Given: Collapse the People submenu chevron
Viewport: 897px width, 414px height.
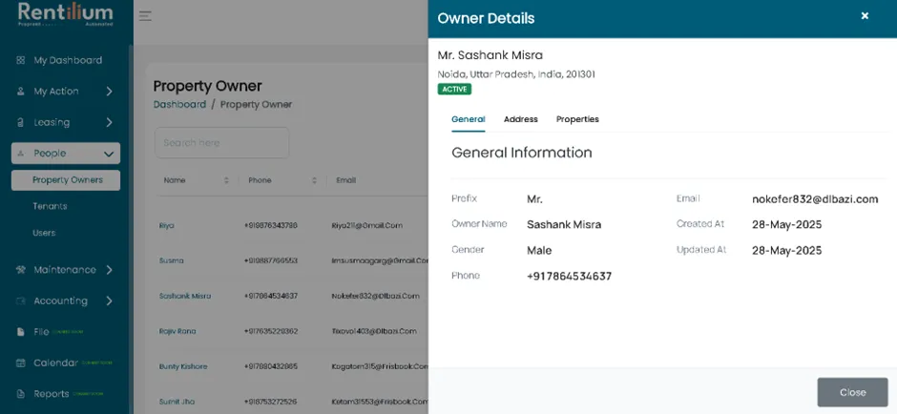Looking at the screenshot, I should click(x=109, y=154).
